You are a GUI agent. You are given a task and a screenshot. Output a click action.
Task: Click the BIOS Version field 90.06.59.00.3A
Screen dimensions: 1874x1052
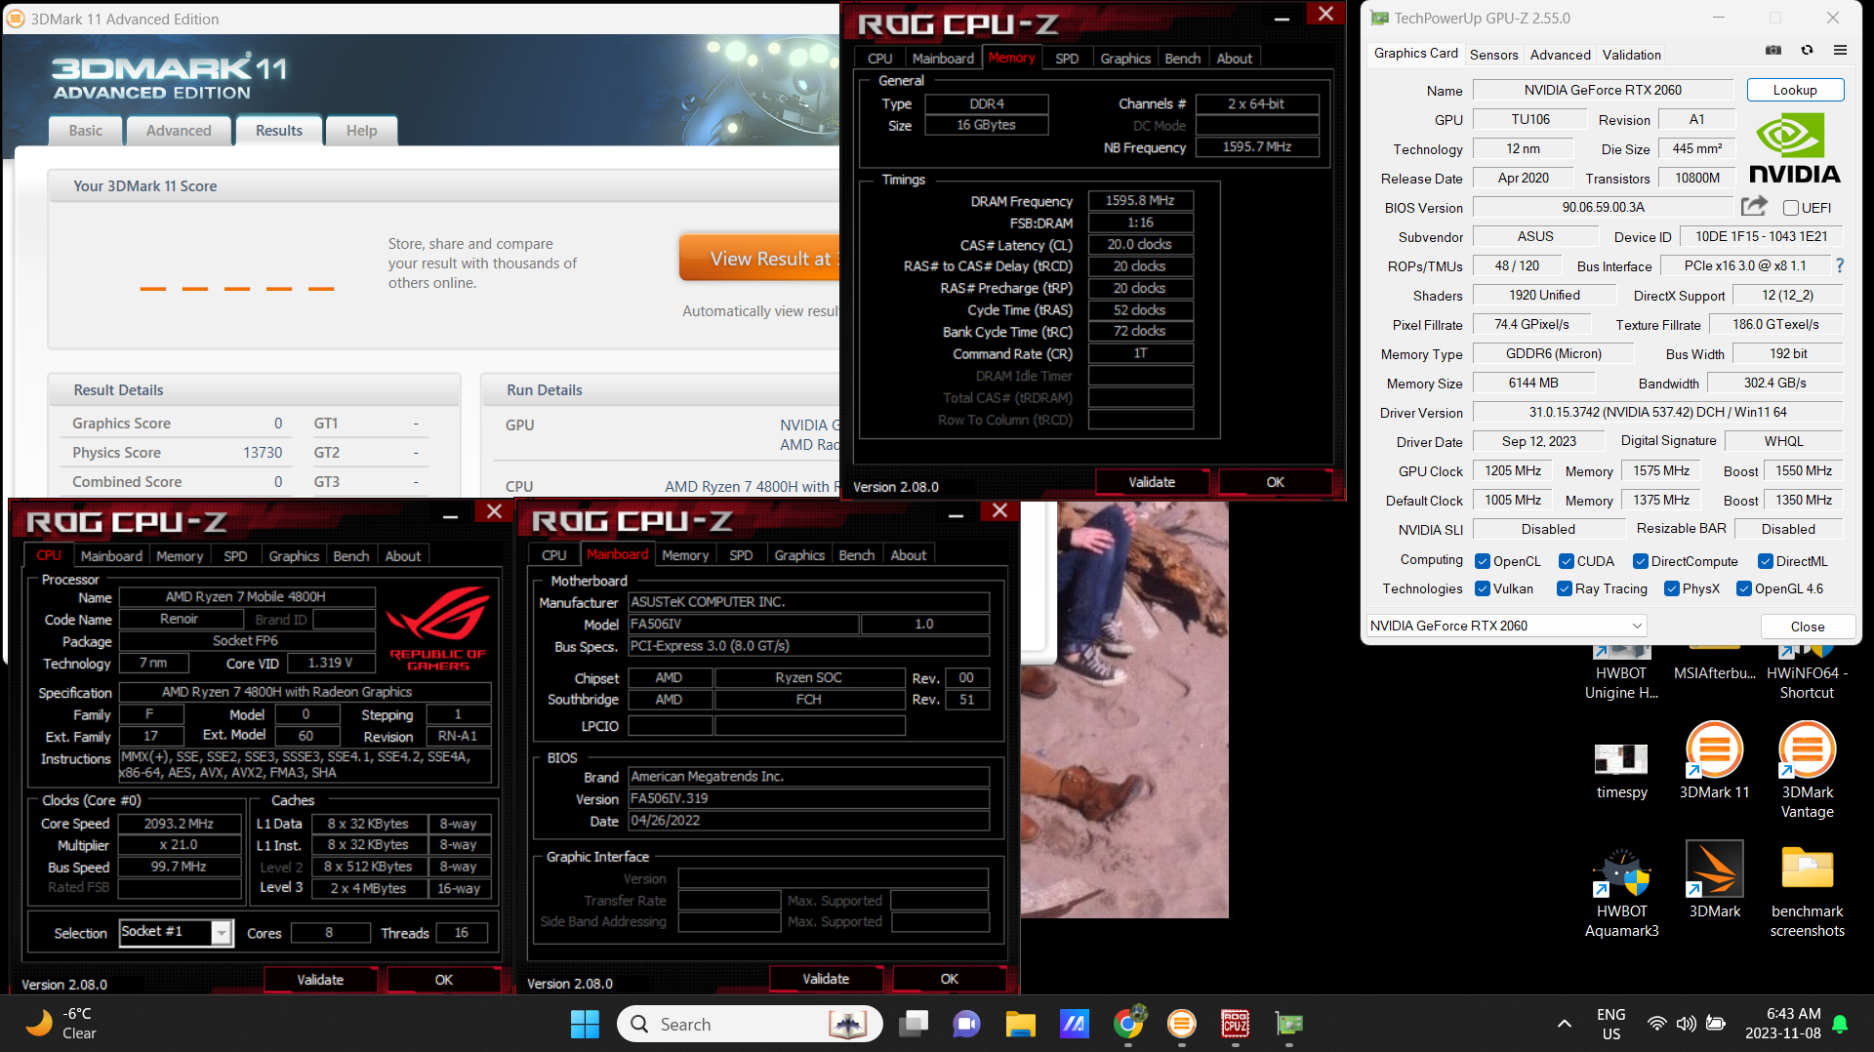click(1603, 208)
